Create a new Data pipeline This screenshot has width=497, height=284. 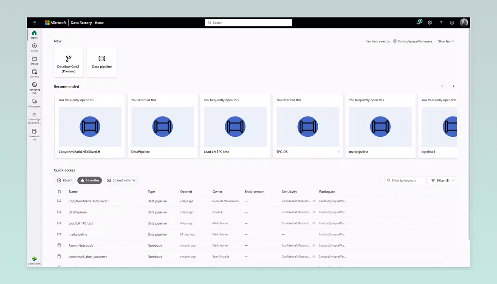click(102, 62)
